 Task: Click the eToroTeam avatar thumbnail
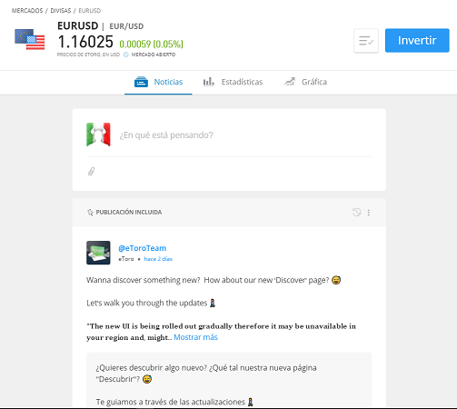pyautogui.click(x=98, y=253)
